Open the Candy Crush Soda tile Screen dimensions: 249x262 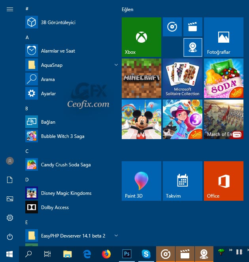click(224, 78)
